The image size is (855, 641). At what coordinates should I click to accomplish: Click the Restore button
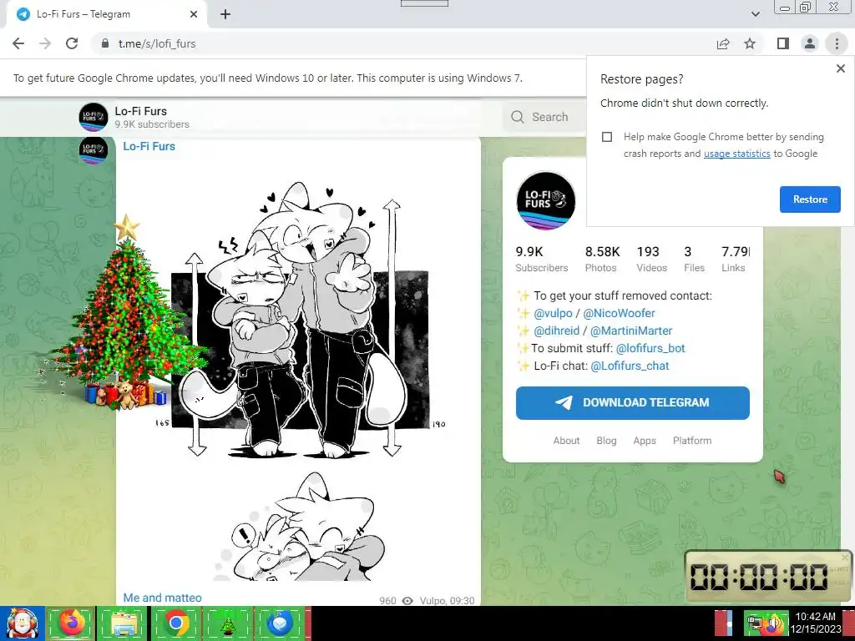(810, 199)
